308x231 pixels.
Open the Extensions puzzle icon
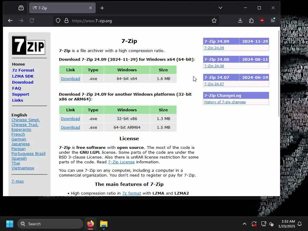[x=251, y=21]
